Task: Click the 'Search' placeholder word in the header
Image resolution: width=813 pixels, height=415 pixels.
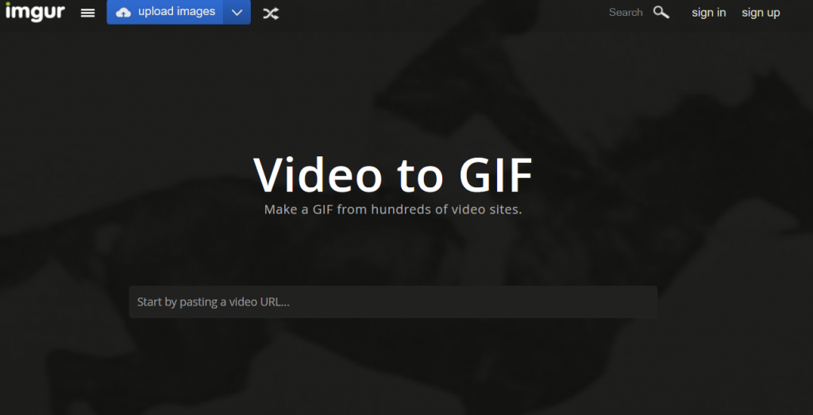Action: (626, 13)
